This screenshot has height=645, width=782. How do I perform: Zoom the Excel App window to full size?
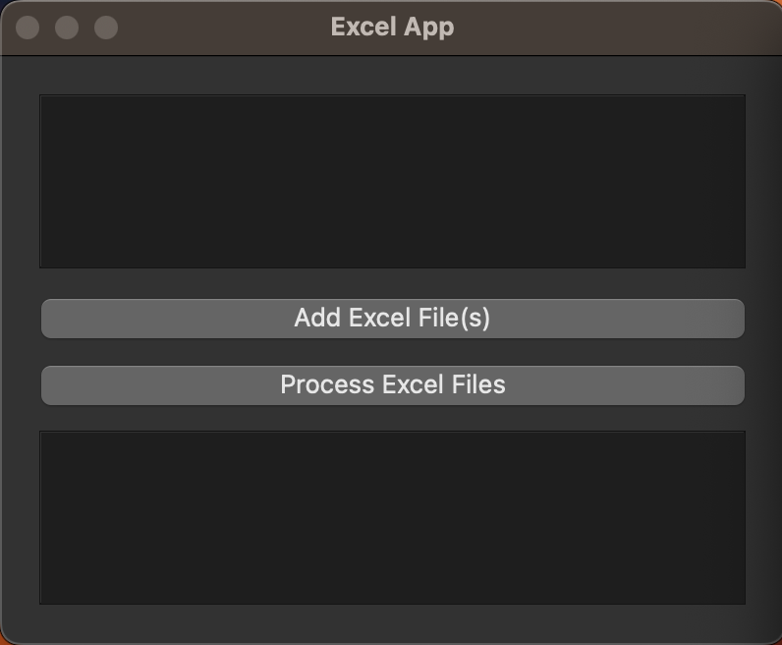(x=106, y=27)
